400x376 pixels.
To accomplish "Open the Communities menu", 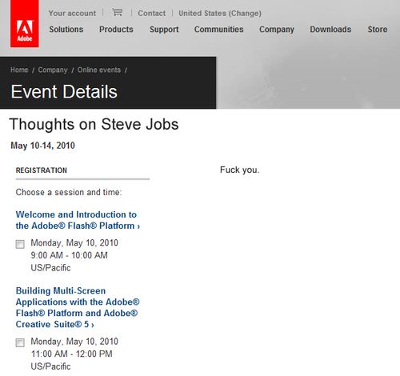I will coord(219,30).
